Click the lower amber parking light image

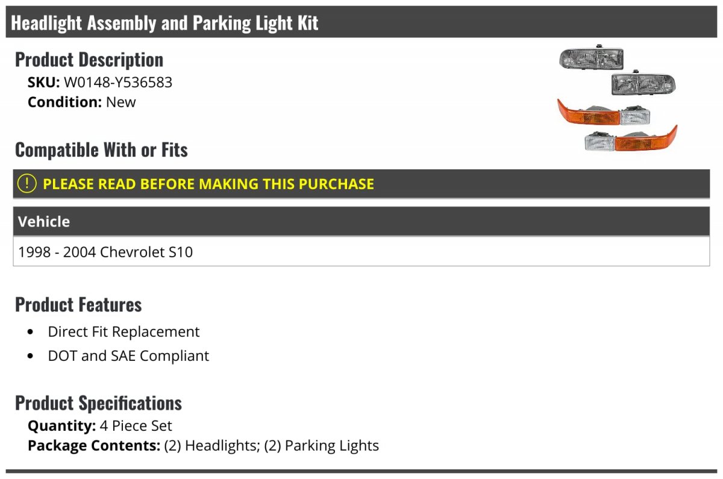tap(630, 140)
